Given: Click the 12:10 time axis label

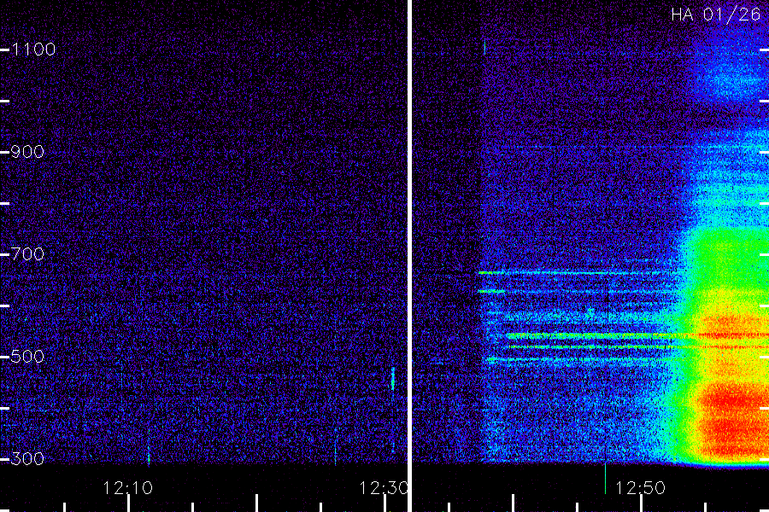Looking at the screenshot, I should coord(128,488).
